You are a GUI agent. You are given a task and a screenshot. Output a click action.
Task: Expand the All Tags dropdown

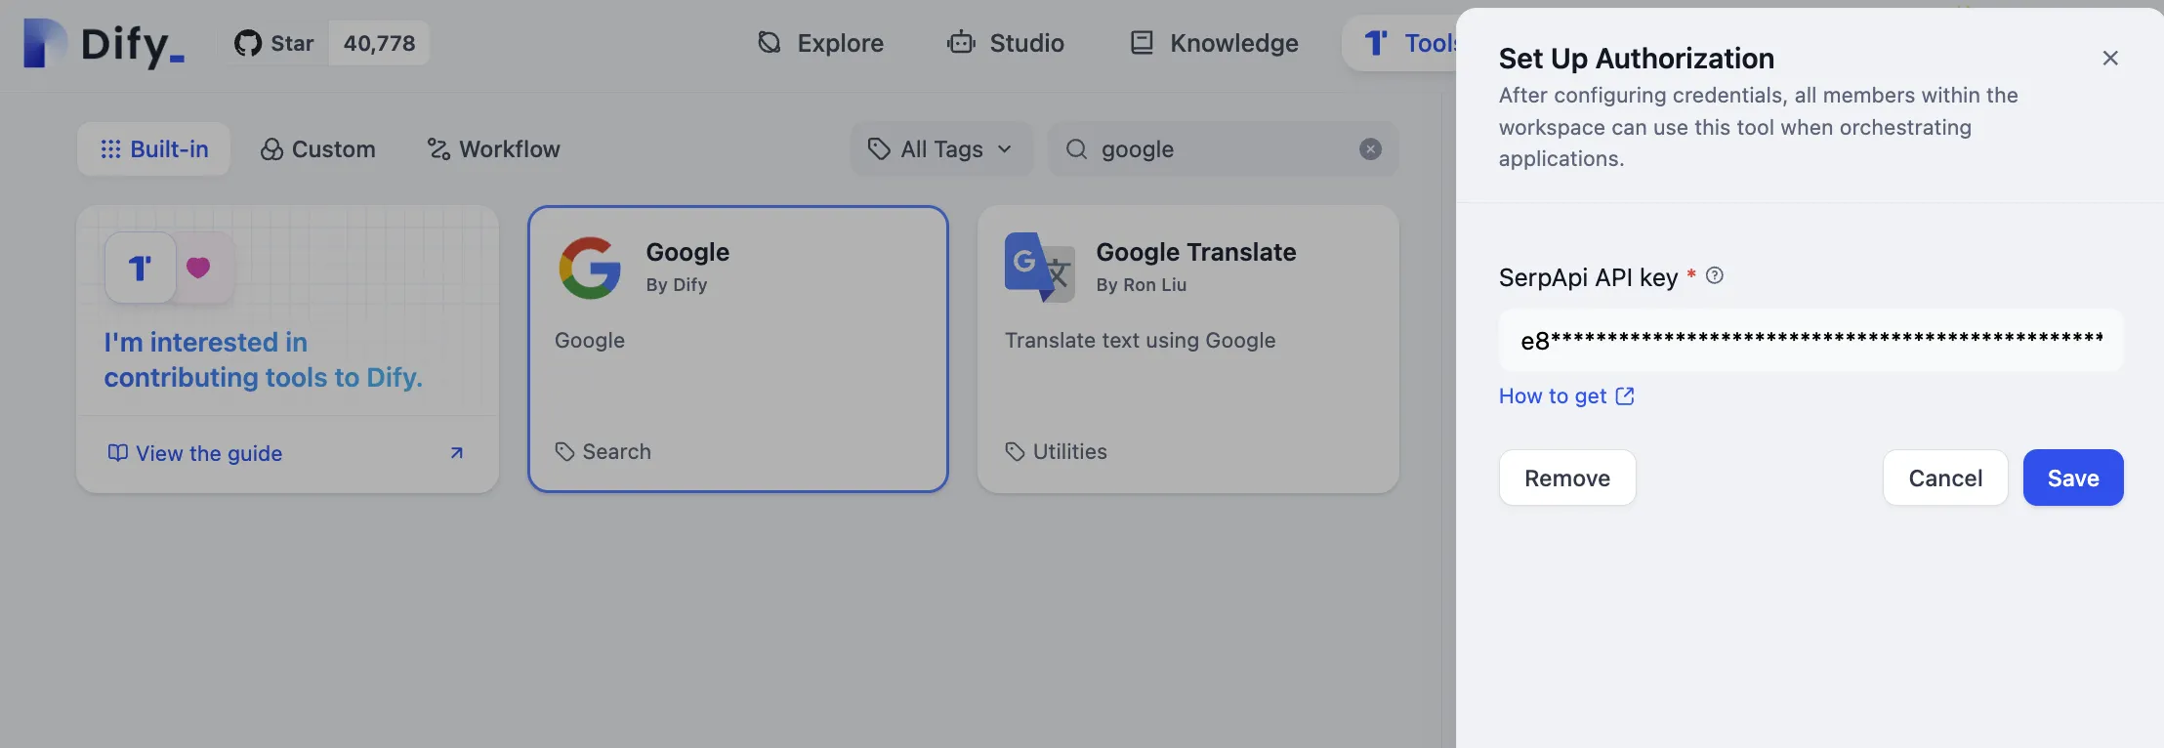click(x=941, y=149)
